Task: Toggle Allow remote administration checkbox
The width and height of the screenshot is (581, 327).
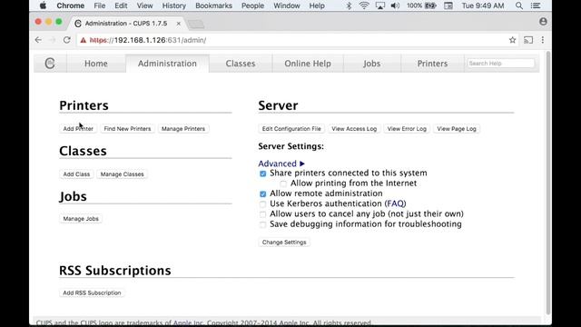Action: pos(262,193)
